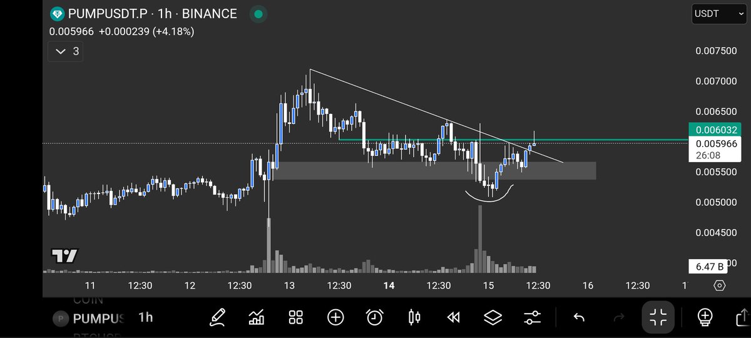Exit fullscreen with the collapse icon
The image size is (751, 338).
658,317
